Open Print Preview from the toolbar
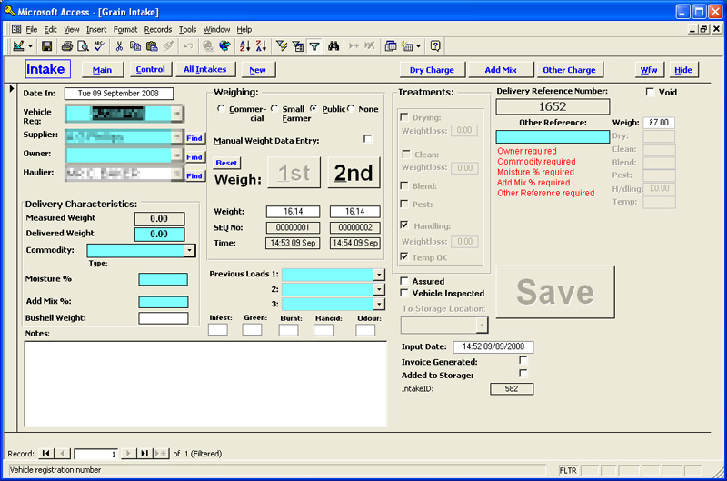The height and width of the screenshot is (481, 727). (83, 45)
